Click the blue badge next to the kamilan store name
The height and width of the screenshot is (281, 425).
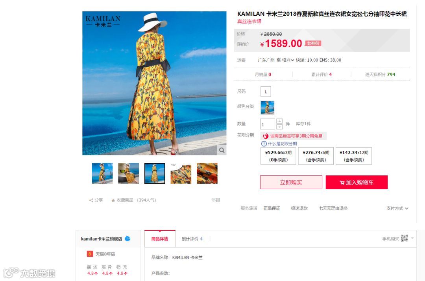tap(128, 239)
